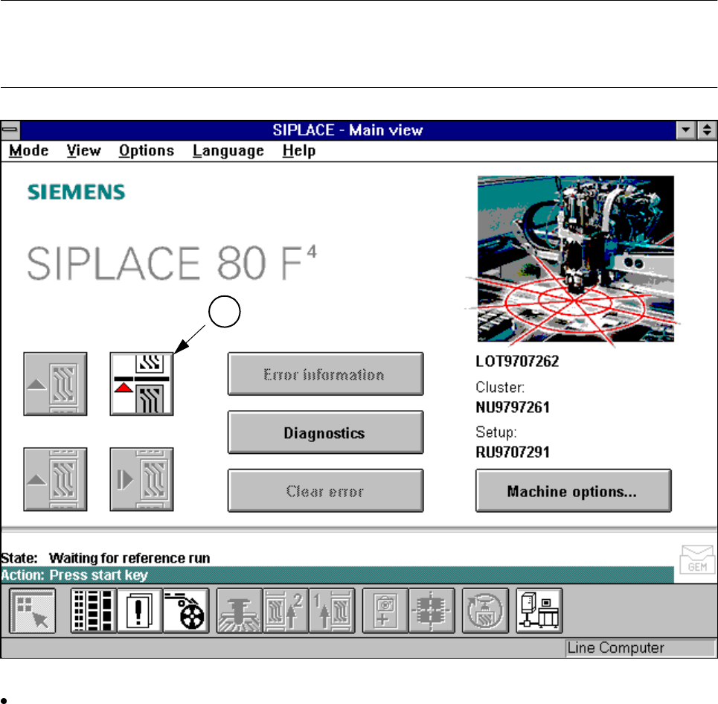Open the window control menu box
Image resolution: width=718 pixels, height=704 pixels.
point(10,130)
